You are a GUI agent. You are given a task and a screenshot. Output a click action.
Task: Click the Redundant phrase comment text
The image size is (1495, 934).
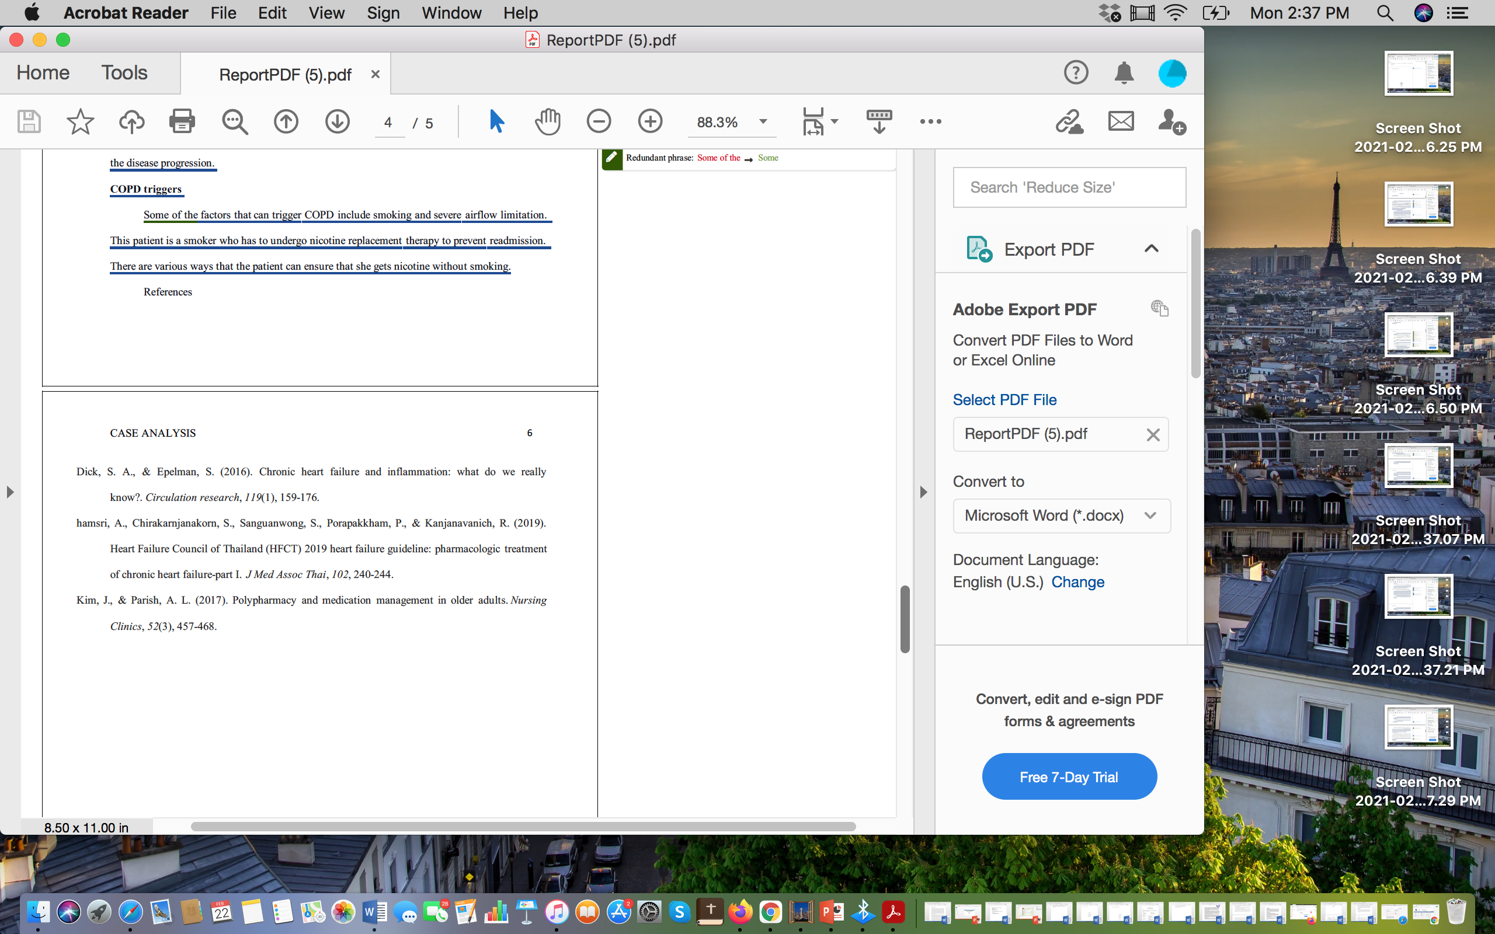point(702,158)
